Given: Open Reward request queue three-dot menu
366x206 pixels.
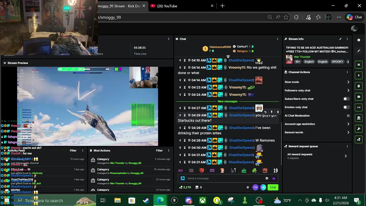Looking at the screenshot, I should [x=347, y=146].
